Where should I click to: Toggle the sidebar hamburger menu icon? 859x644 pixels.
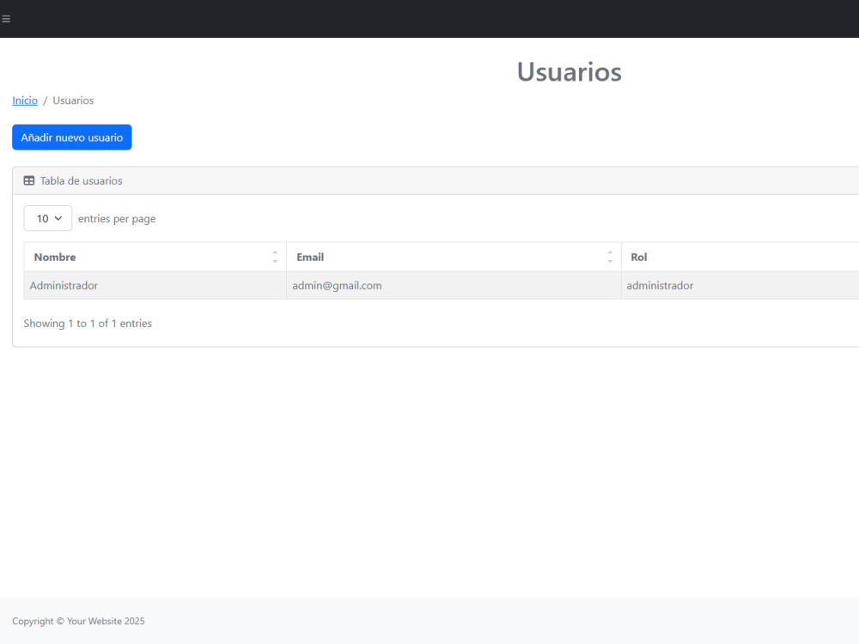coord(6,19)
